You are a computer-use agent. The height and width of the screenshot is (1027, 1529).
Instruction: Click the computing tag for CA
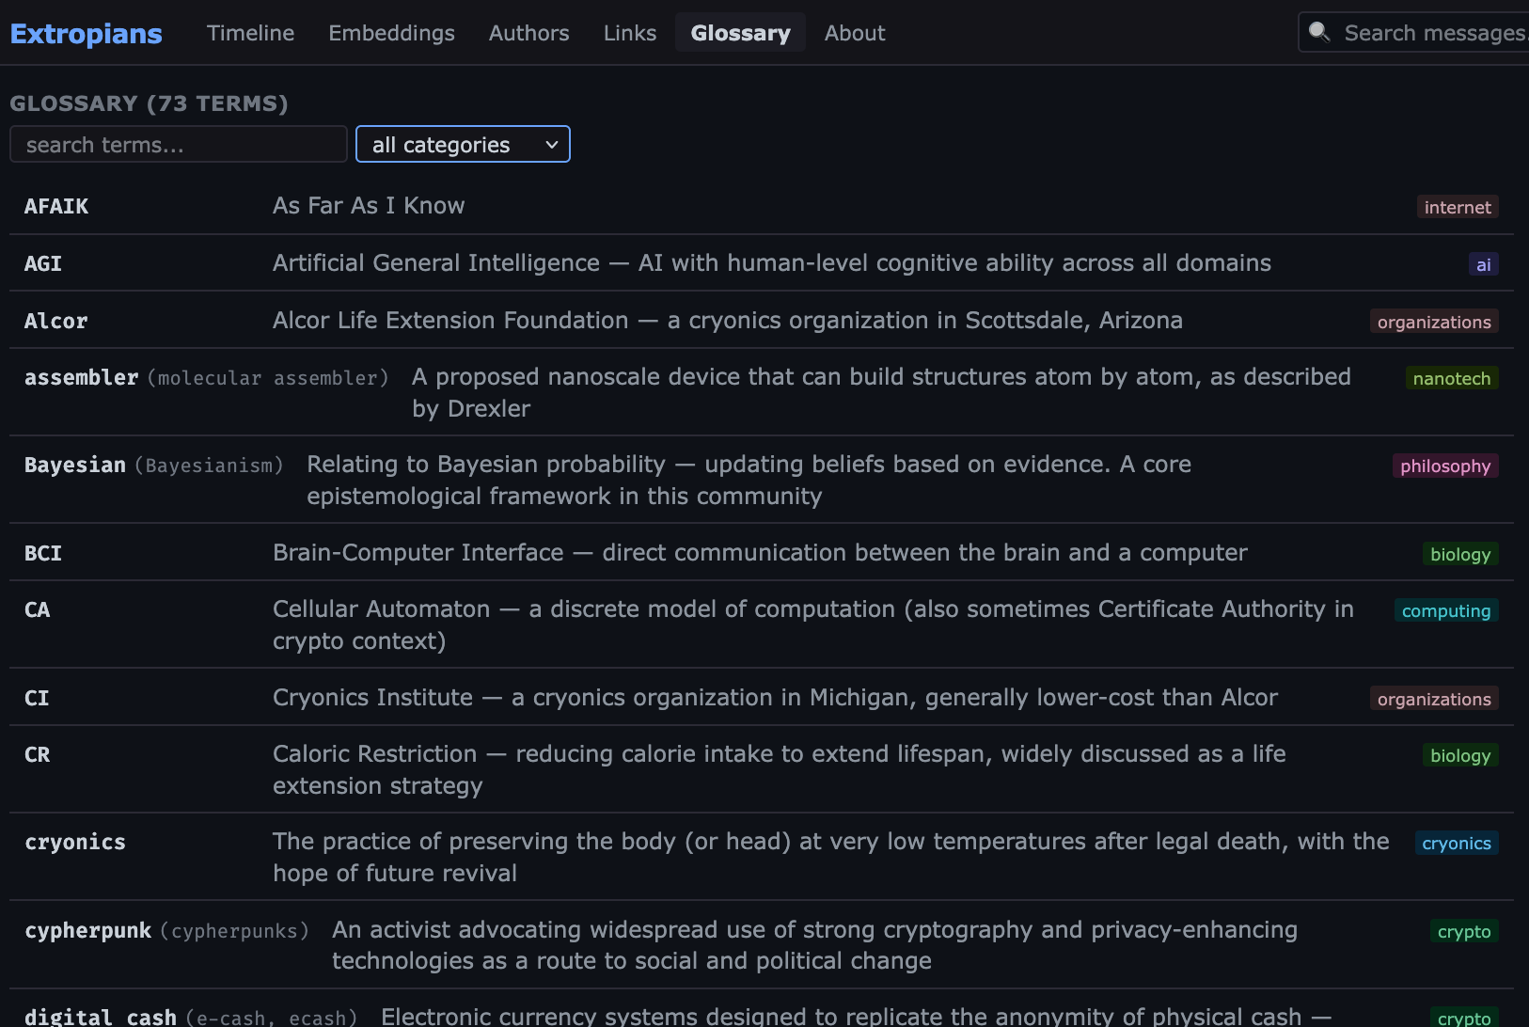pos(1445,610)
